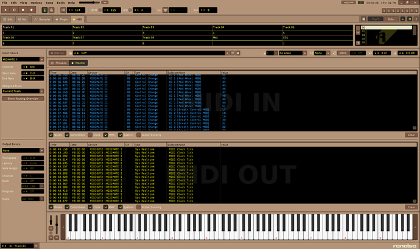Image resolution: width=420 pixels, height=249 pixels.
Task: Click the quantize toggle icon before 1/4
Action: (63, 10)
